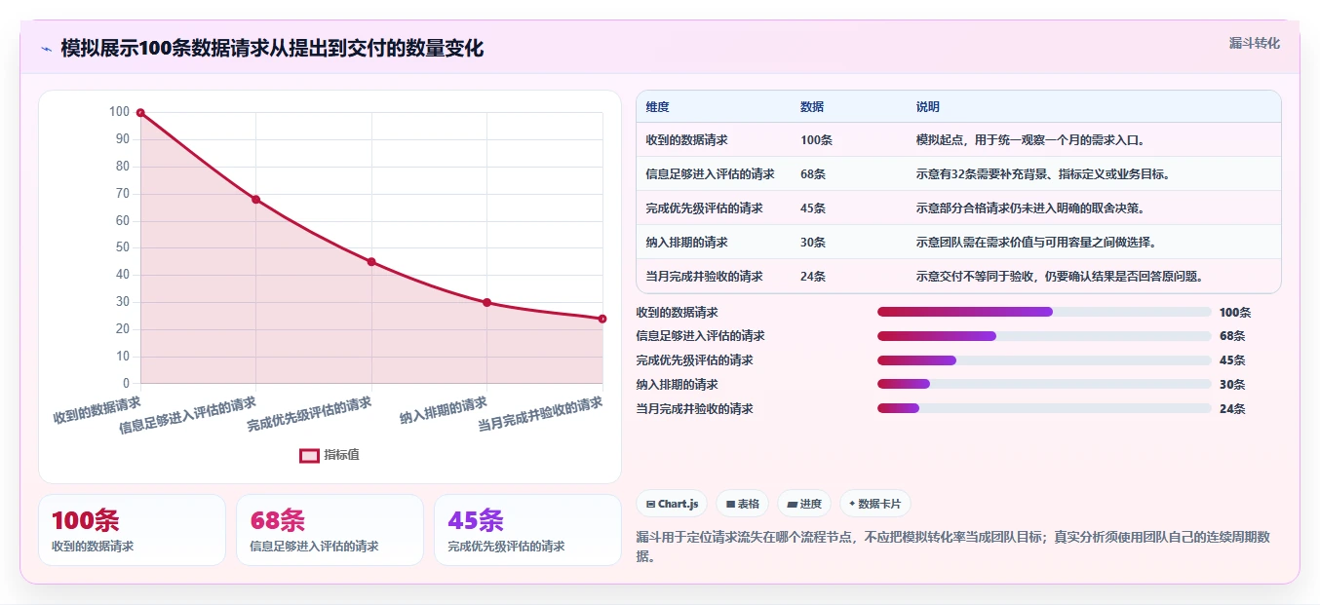Click the page title 模拟展示100条数据请求从提出到交付的数量变化

pyautogui.click(x=272, y=48)
